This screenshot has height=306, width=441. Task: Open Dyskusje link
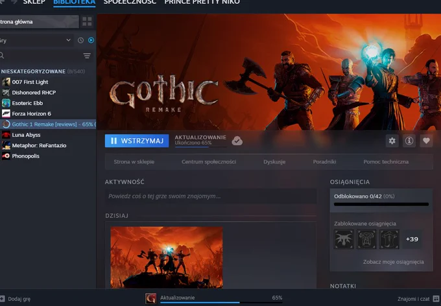pos(274,161)
